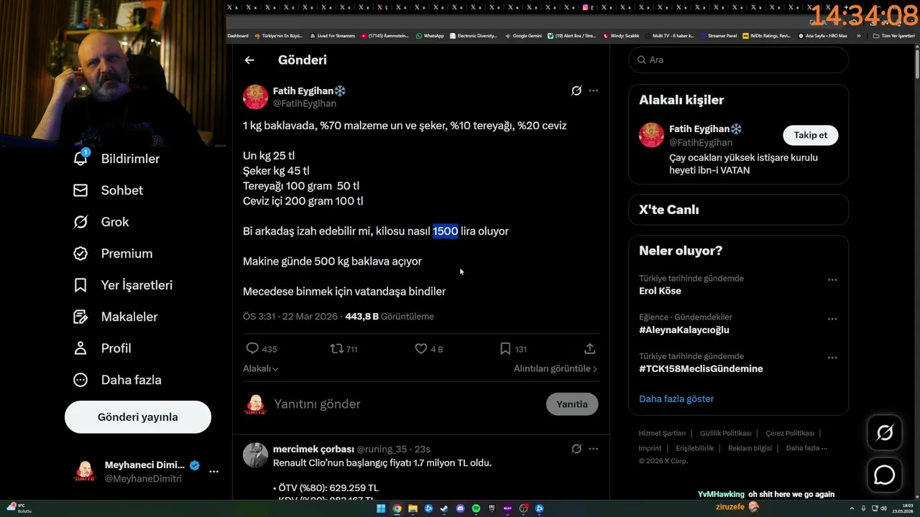Click the Grok icon on Fatih Eygihan's post
The height and width of the screenshot is (517, 920).
(x=576, y=90)
